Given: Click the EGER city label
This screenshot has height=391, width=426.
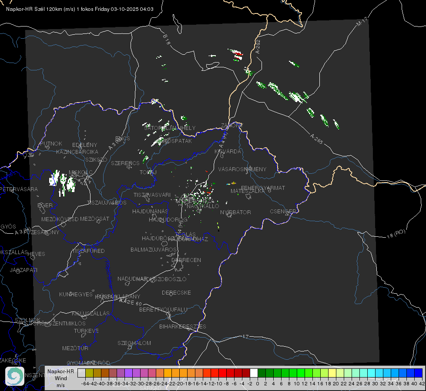Looking at the screenshot, I should (x=45, y=205).
